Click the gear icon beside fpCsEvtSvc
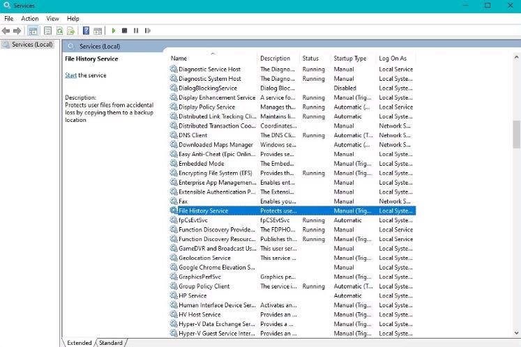Image resolution: width=521 pixels, height=347 pixels. (x=174, y=220)
